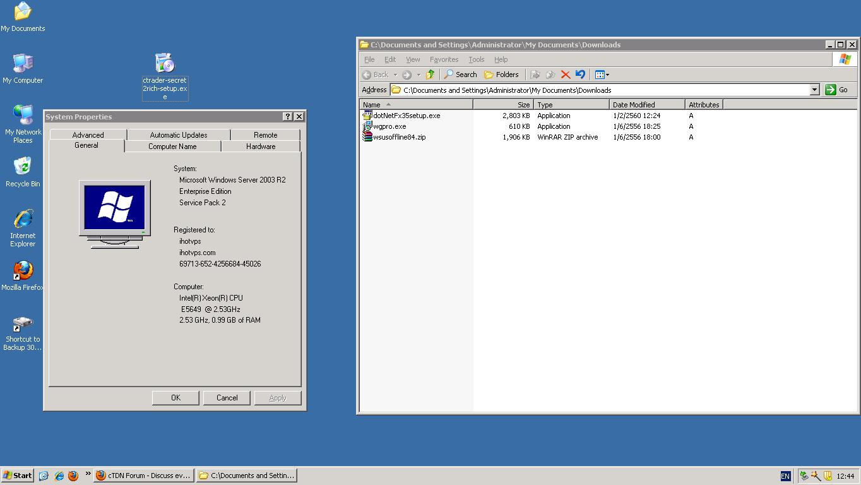This screenshot has width=861, height=485.
Task: Select wgpro.exe file
Action: click(384, 126)
